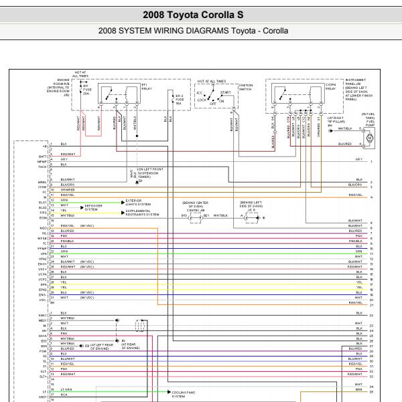Click the ACC position of ignition switch
The width and height of the screenshot is (402, 402).
(200, 93)
